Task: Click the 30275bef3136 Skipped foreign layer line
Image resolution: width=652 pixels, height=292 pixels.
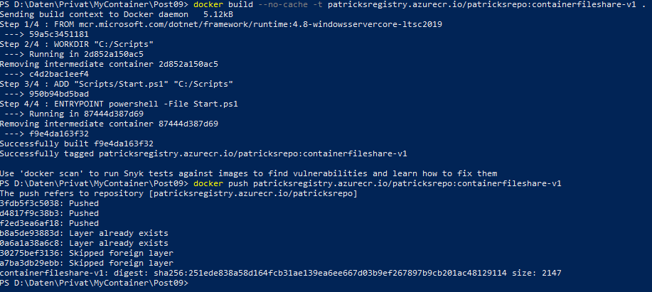Action: click(x=87, y=254)
